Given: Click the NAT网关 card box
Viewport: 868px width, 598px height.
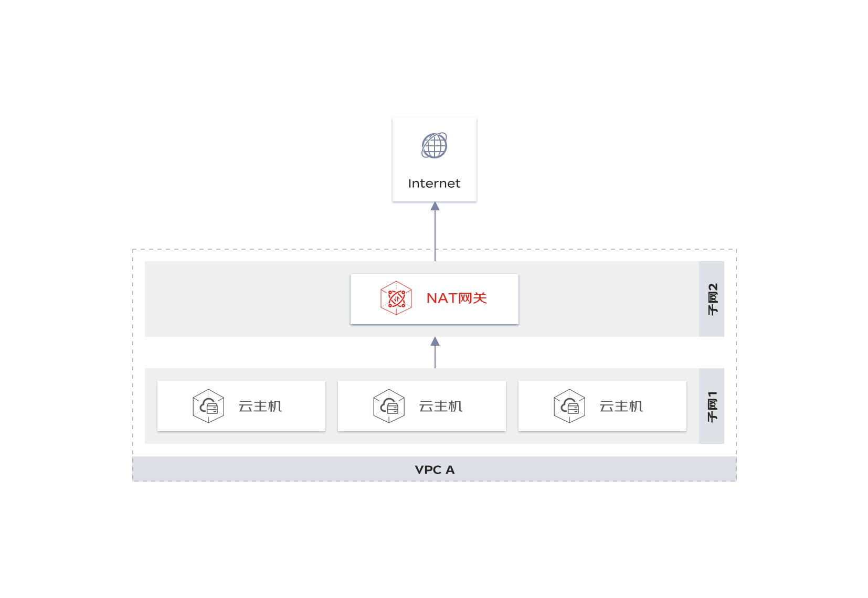Looking at the screenshot, I should click(x=435, y=299).
